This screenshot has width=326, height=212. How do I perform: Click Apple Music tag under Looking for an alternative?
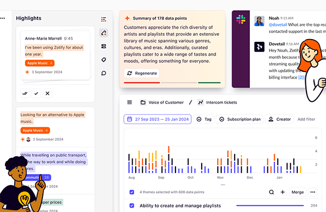(35, 130)
